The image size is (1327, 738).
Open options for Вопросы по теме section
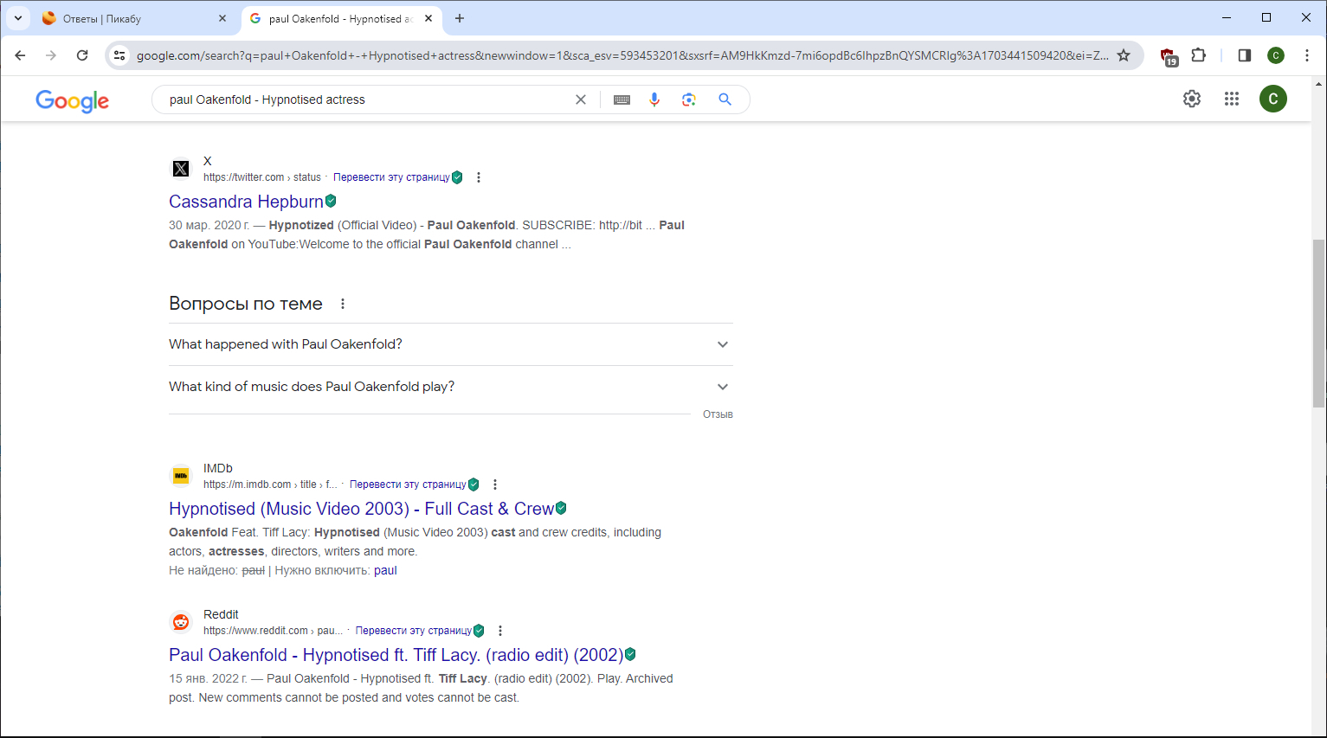343,304
